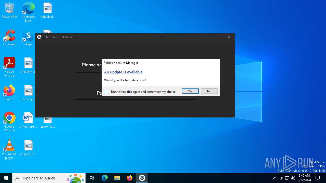Viewport: 326px width, 183px height.
Task: Open Microsoft Edge desktop shortcut
Action: pos(28,12)
